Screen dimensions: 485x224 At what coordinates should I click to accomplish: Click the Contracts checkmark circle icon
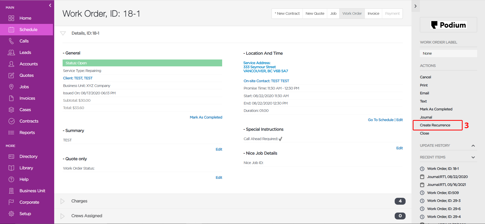tap(11, 121)
